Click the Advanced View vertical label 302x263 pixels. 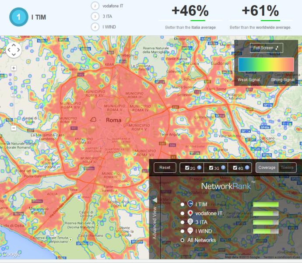tap(155, 223)
